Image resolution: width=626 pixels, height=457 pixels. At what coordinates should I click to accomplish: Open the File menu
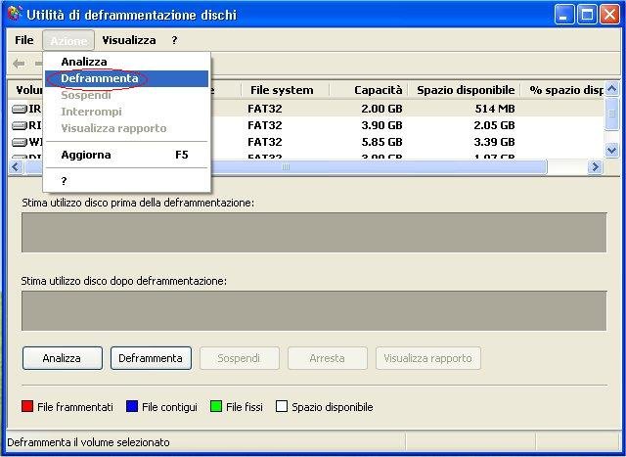click(23, 40)
